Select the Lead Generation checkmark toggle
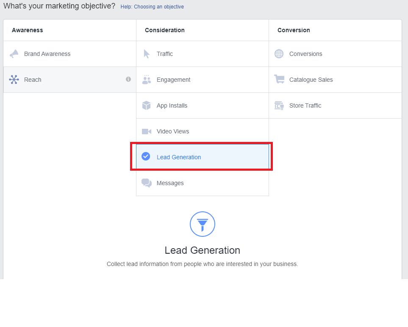Image resolution: width=408 pixels, height=327 pixels. (146, 156)
